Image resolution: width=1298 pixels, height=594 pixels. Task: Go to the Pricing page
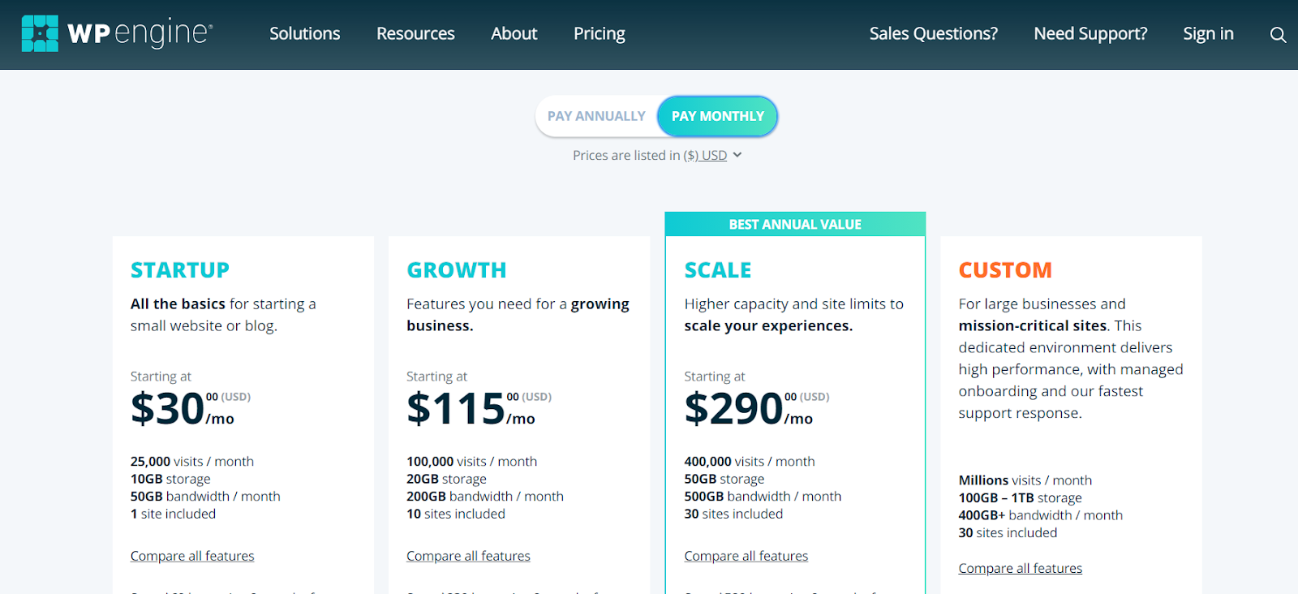coord(599,33)
